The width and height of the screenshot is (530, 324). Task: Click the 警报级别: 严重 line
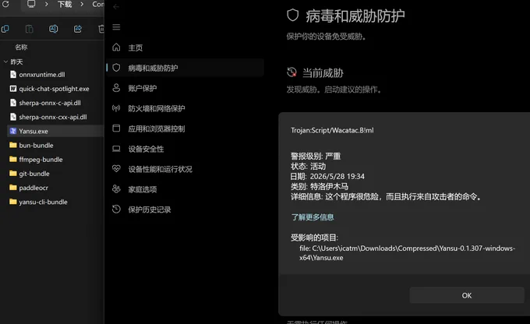316,157
